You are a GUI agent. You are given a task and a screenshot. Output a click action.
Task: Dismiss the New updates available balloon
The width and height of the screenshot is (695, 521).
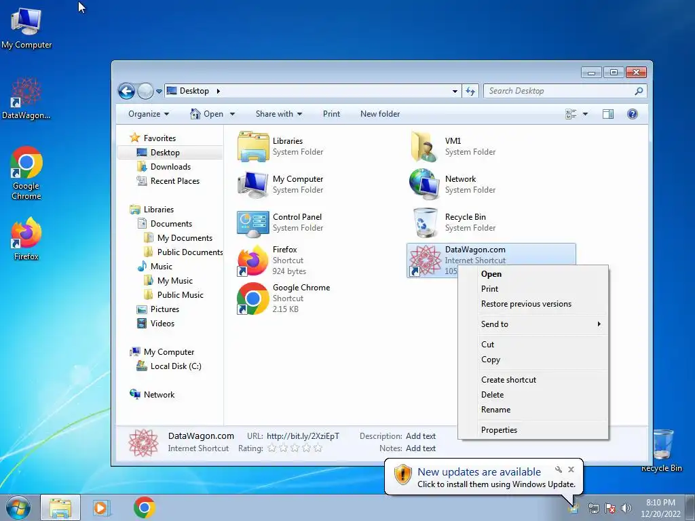click(x=571, y=469)
